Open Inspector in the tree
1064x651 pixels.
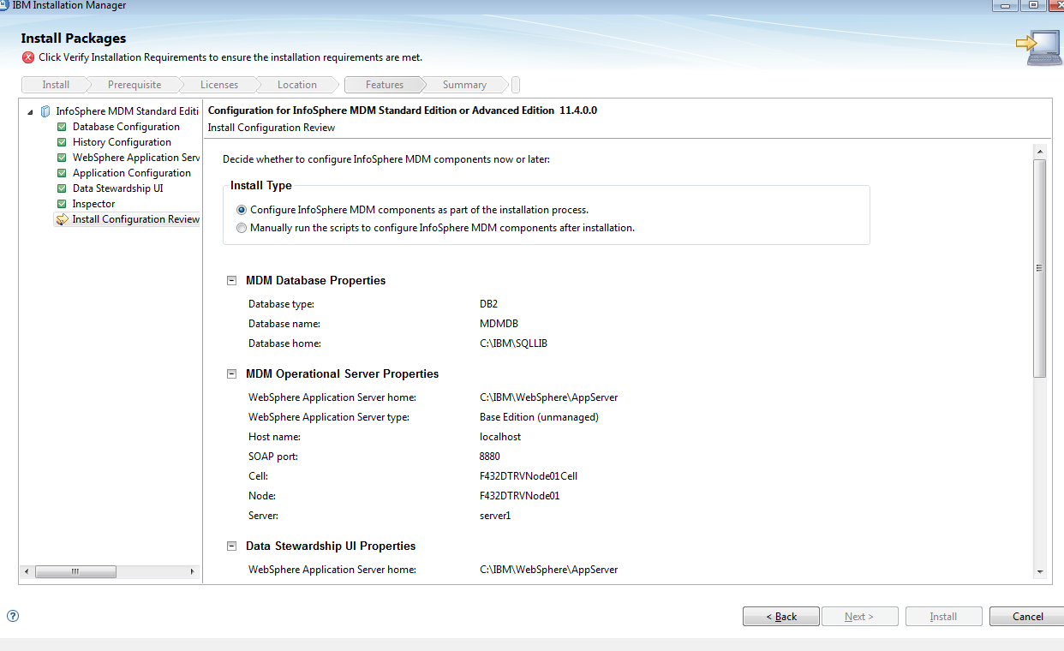[93, 204]
